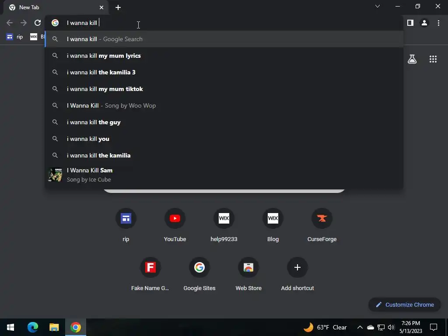Open the help99233 Wix shortcut
Screen dimensions: 448x336
(224, 225)
